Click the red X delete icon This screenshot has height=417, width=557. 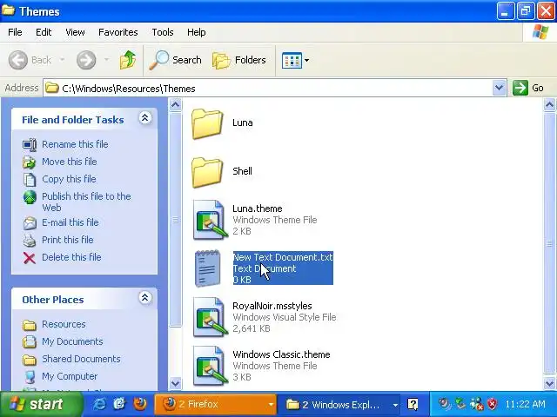[x=30, y=258]
